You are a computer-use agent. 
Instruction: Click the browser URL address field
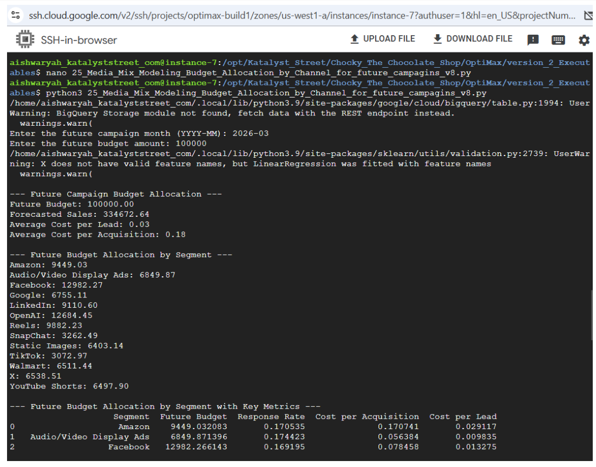click(302, 16)
